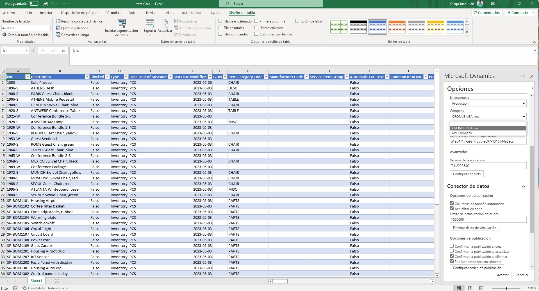Enable Fila de totales checkbox

220,28
